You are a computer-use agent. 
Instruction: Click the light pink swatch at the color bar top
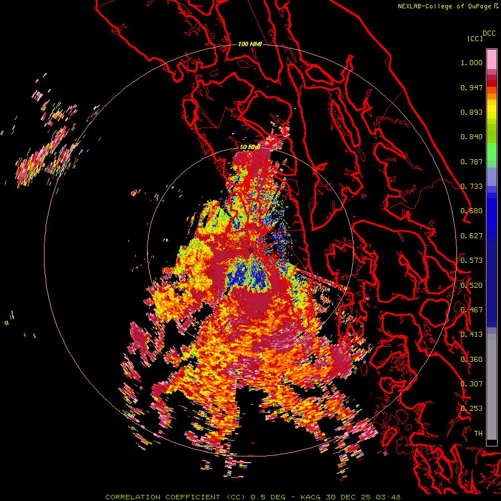click(492, 59)
